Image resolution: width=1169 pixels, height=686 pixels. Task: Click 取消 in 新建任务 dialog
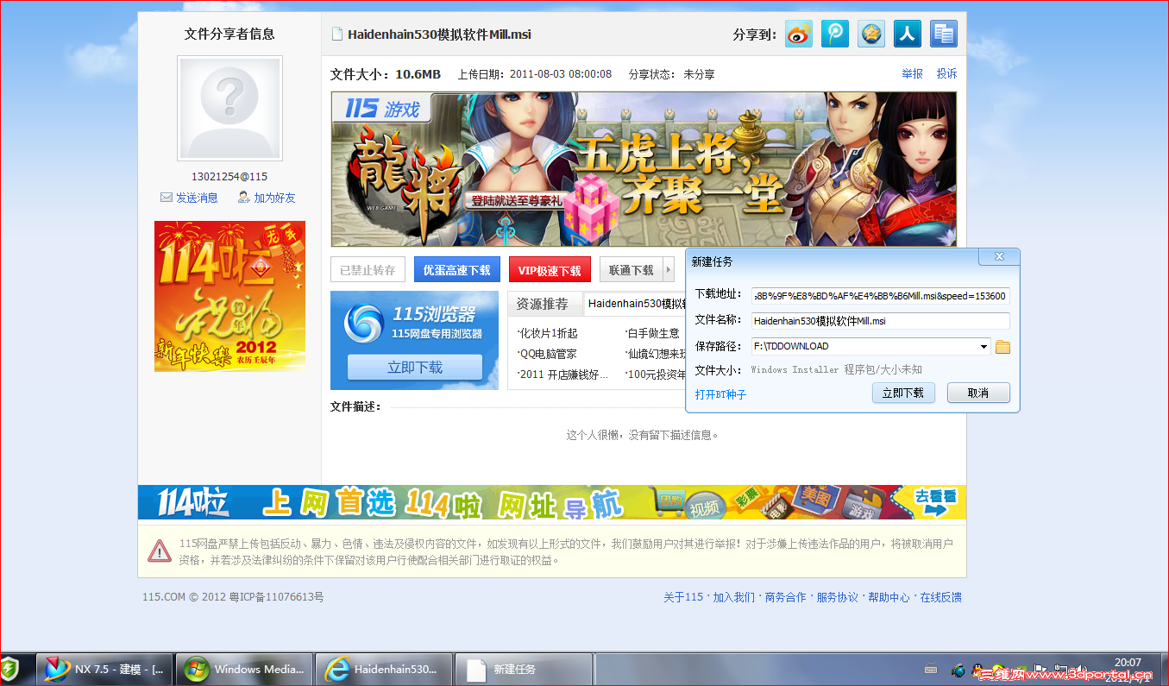978,393
